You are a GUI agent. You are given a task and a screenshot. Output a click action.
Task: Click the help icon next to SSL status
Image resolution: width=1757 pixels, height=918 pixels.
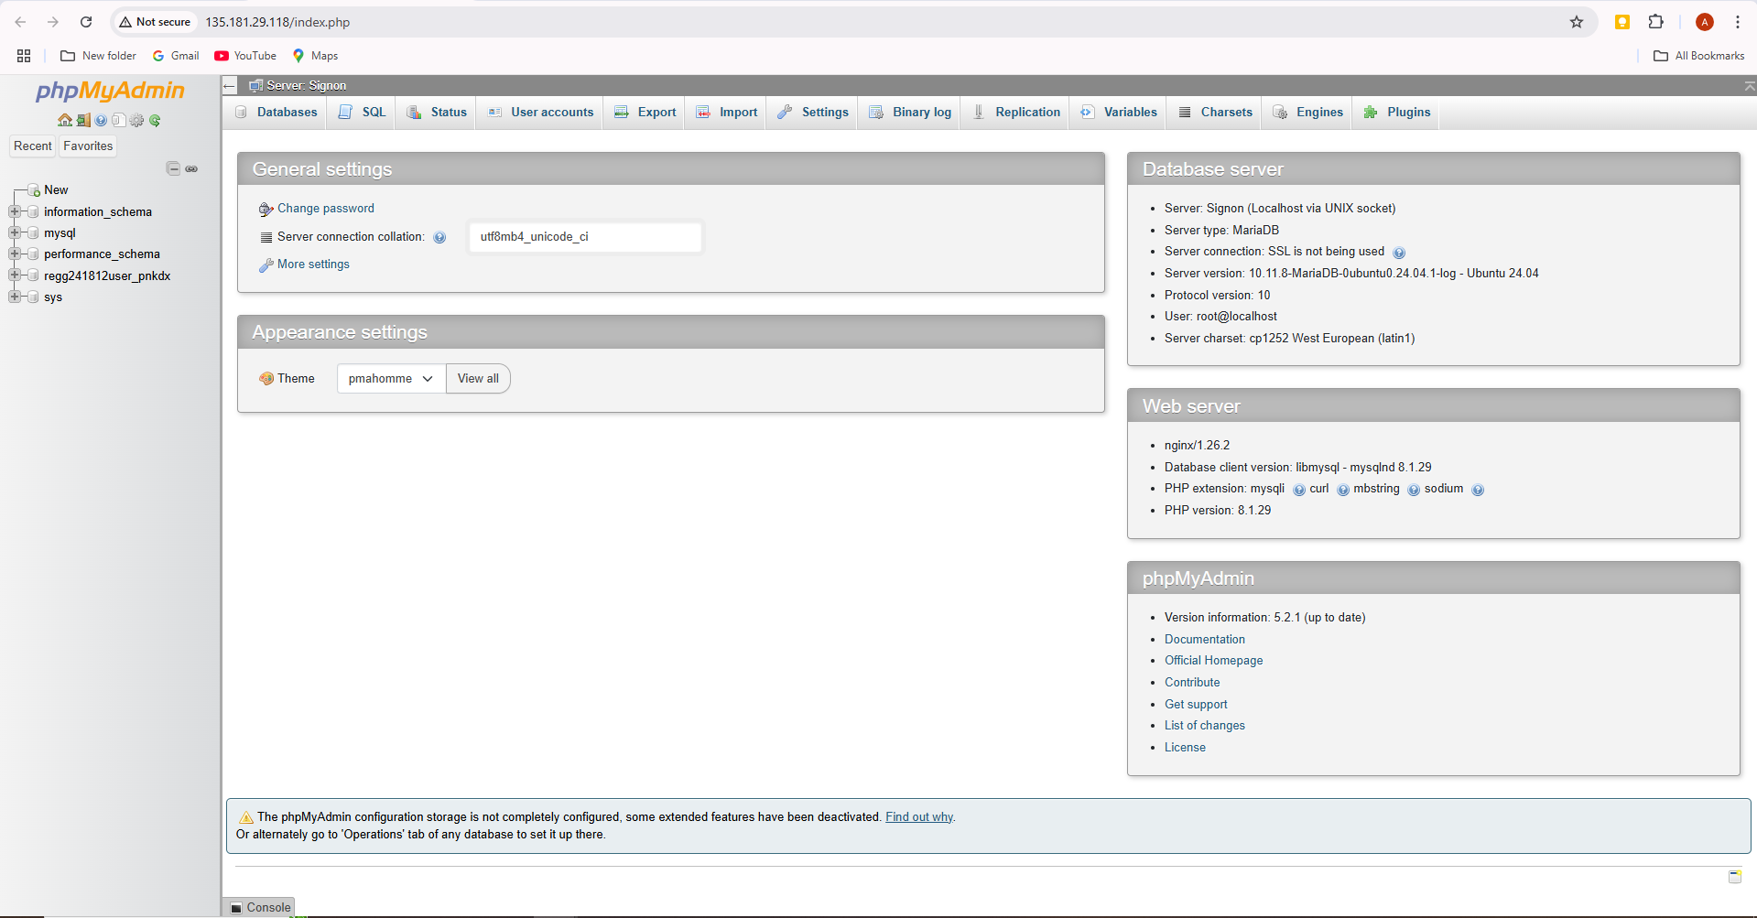pyautogui.click(x=1398, y=253)
